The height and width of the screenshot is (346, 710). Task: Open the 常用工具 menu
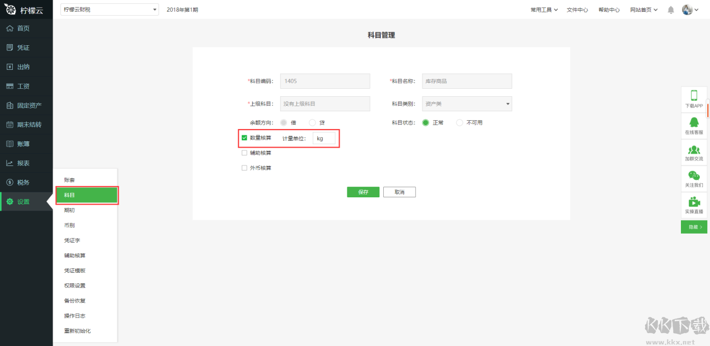[543, 9]
